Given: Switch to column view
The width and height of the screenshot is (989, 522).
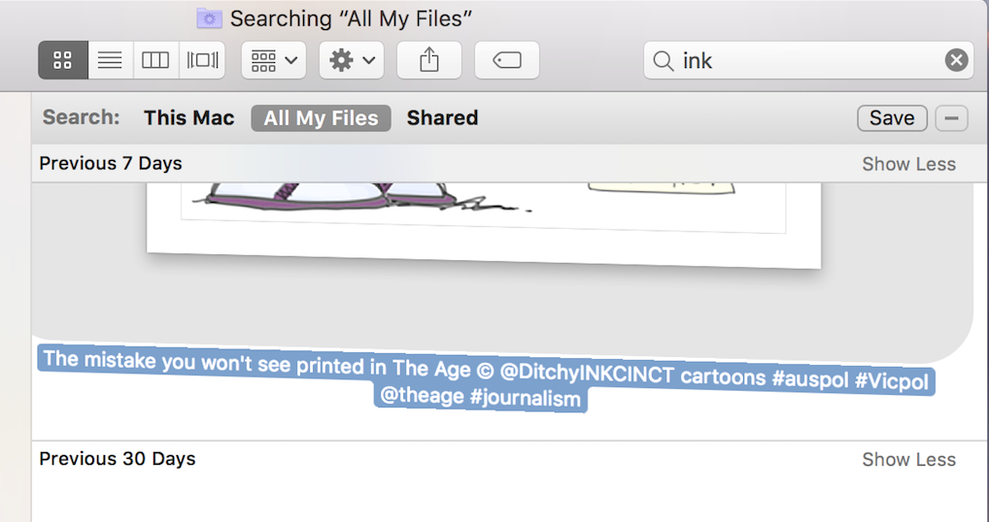Looking at the screenshot, I should (155, 60).
